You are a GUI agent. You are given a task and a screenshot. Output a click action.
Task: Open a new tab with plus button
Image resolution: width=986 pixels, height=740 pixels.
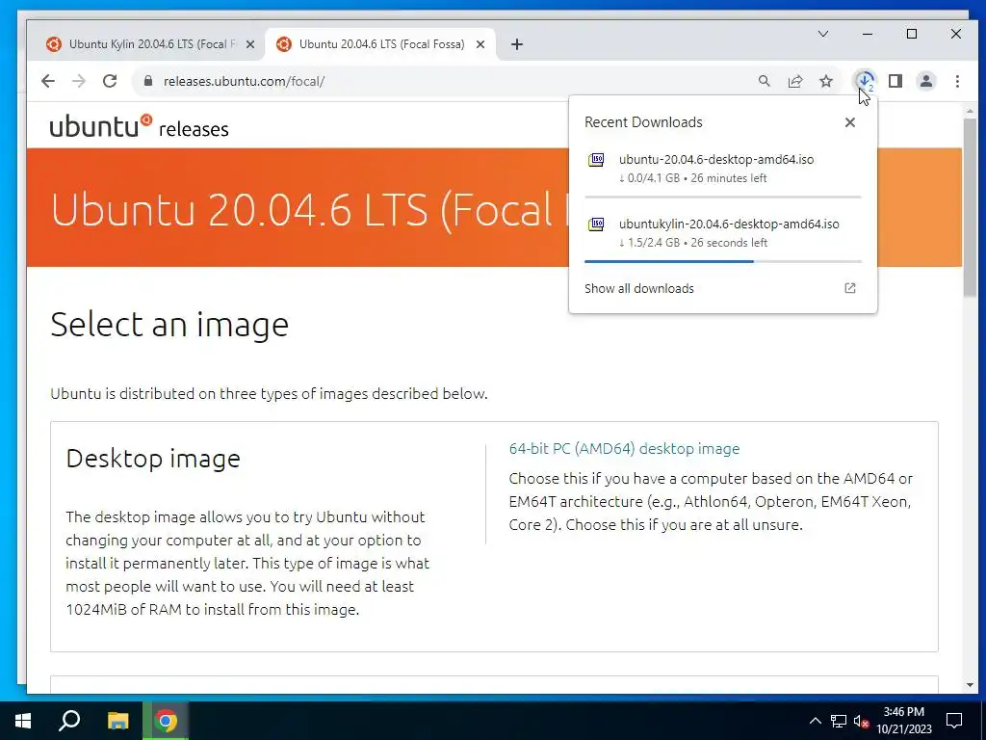[517, 44]
